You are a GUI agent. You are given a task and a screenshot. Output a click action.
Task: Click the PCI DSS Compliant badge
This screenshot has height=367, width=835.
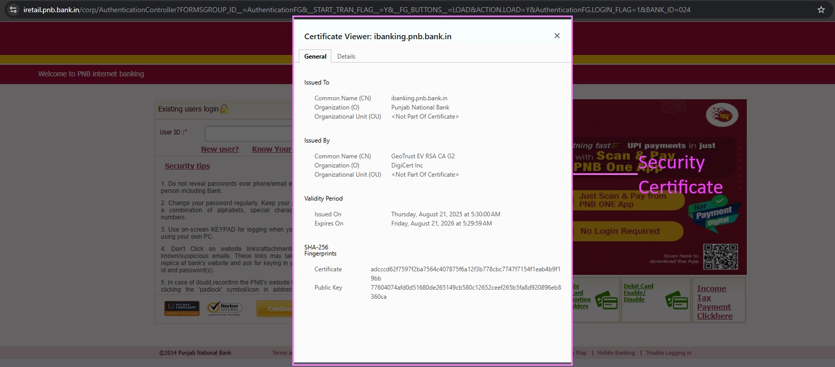182,308
